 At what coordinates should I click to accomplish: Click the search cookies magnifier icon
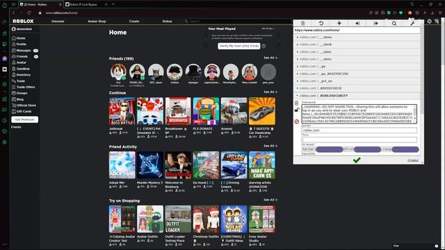coord(394,24)
